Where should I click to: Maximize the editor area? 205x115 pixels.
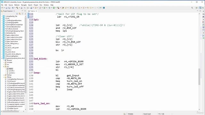click(200, 11)
